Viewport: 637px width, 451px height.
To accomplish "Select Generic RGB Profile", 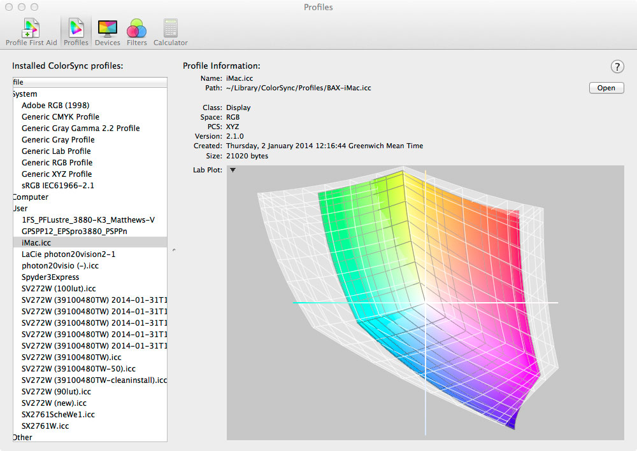I will (x=90, y=163).
